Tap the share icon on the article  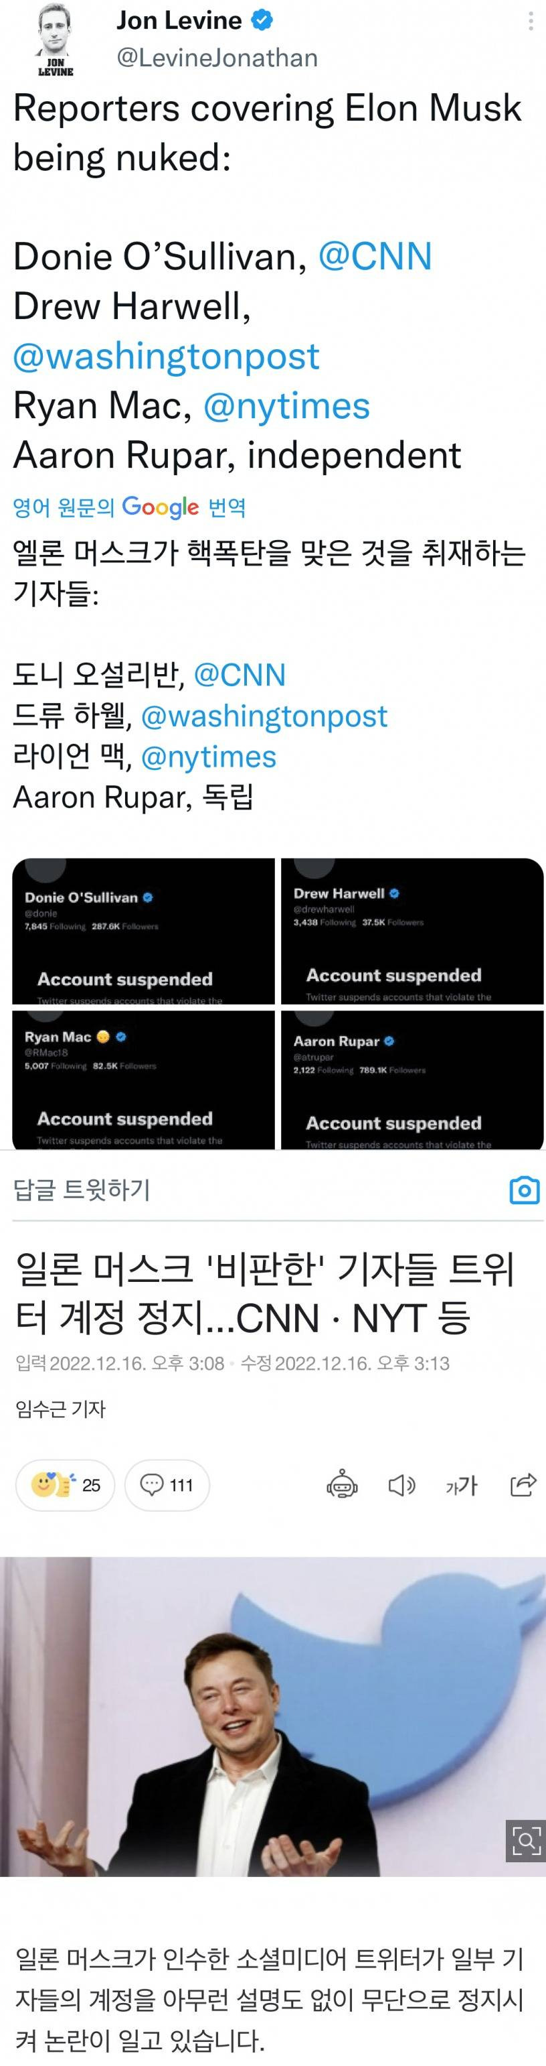523,1486
